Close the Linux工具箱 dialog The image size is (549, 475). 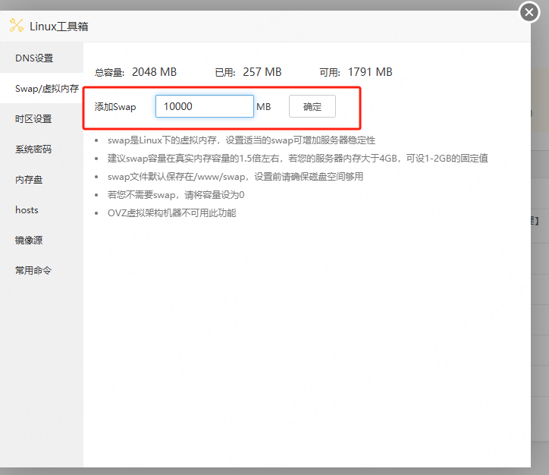(529, 12)
